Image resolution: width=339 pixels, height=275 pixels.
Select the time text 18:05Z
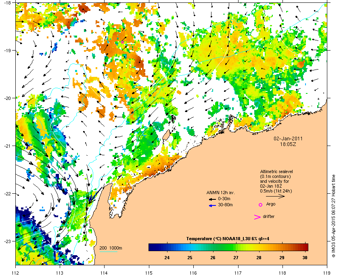coord(288,144)
